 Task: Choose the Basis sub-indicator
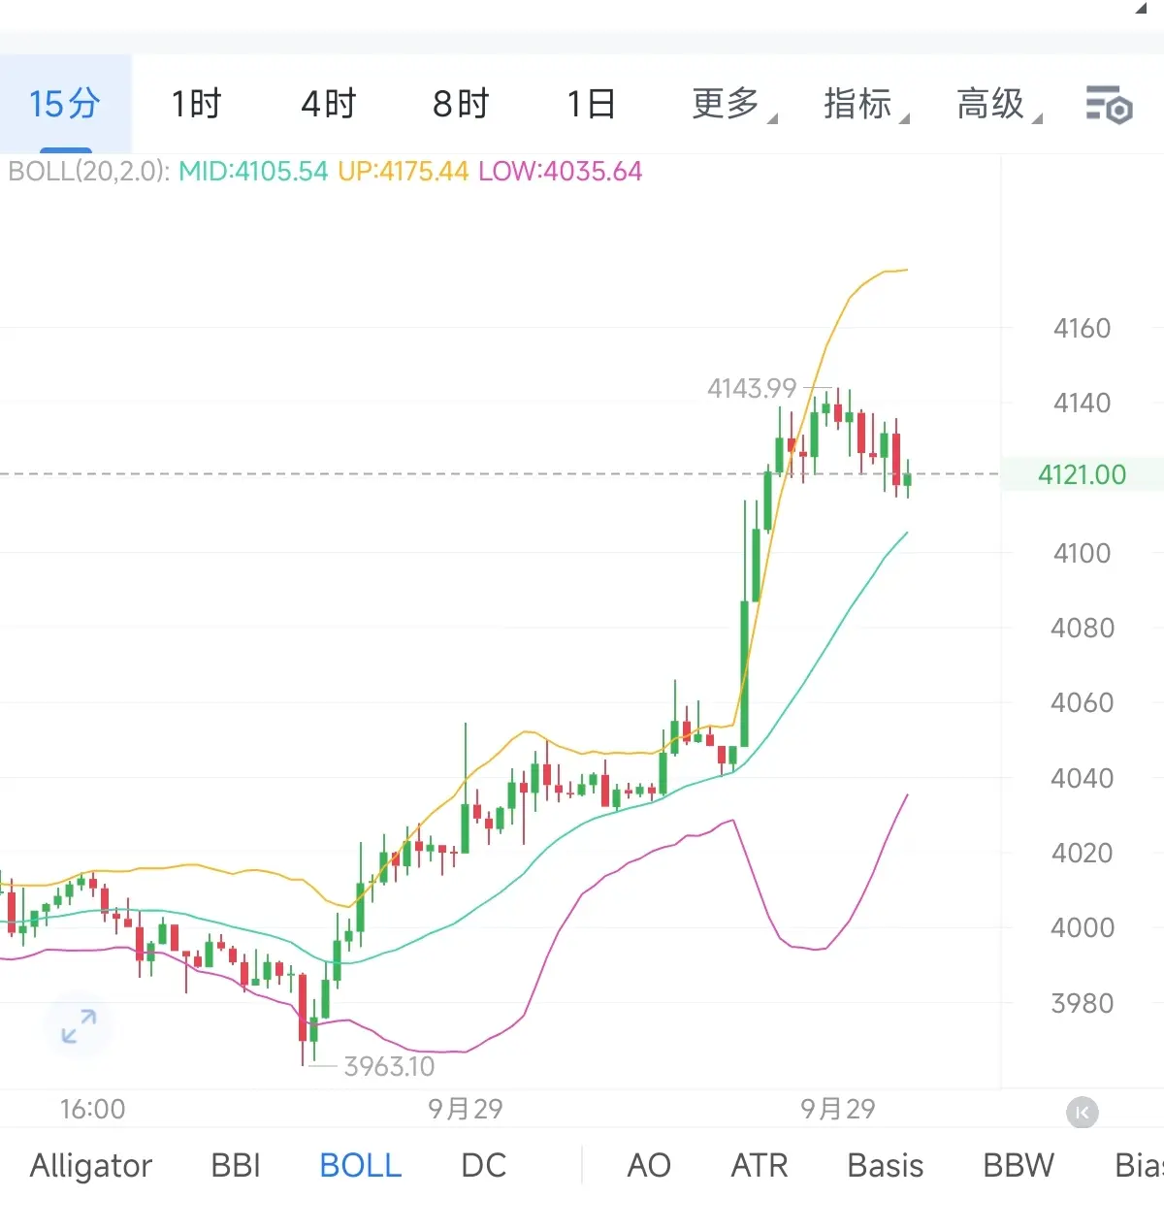coord(886,1165)
